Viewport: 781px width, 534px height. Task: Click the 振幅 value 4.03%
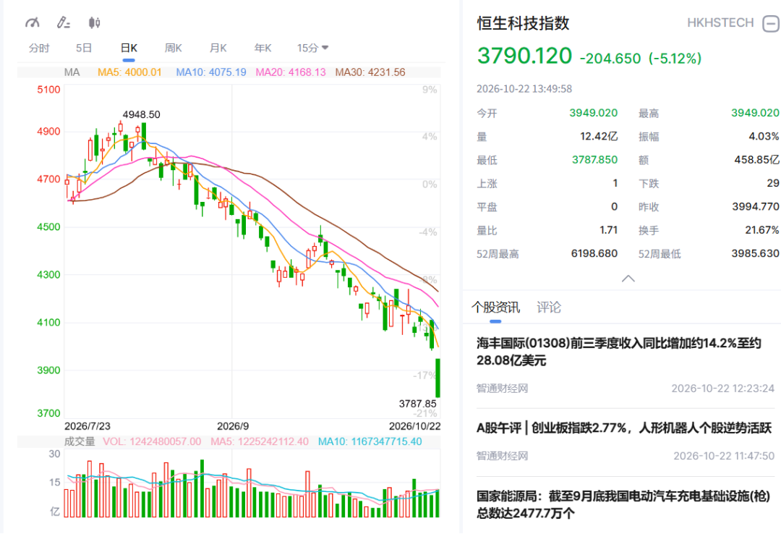pos(764,137)
